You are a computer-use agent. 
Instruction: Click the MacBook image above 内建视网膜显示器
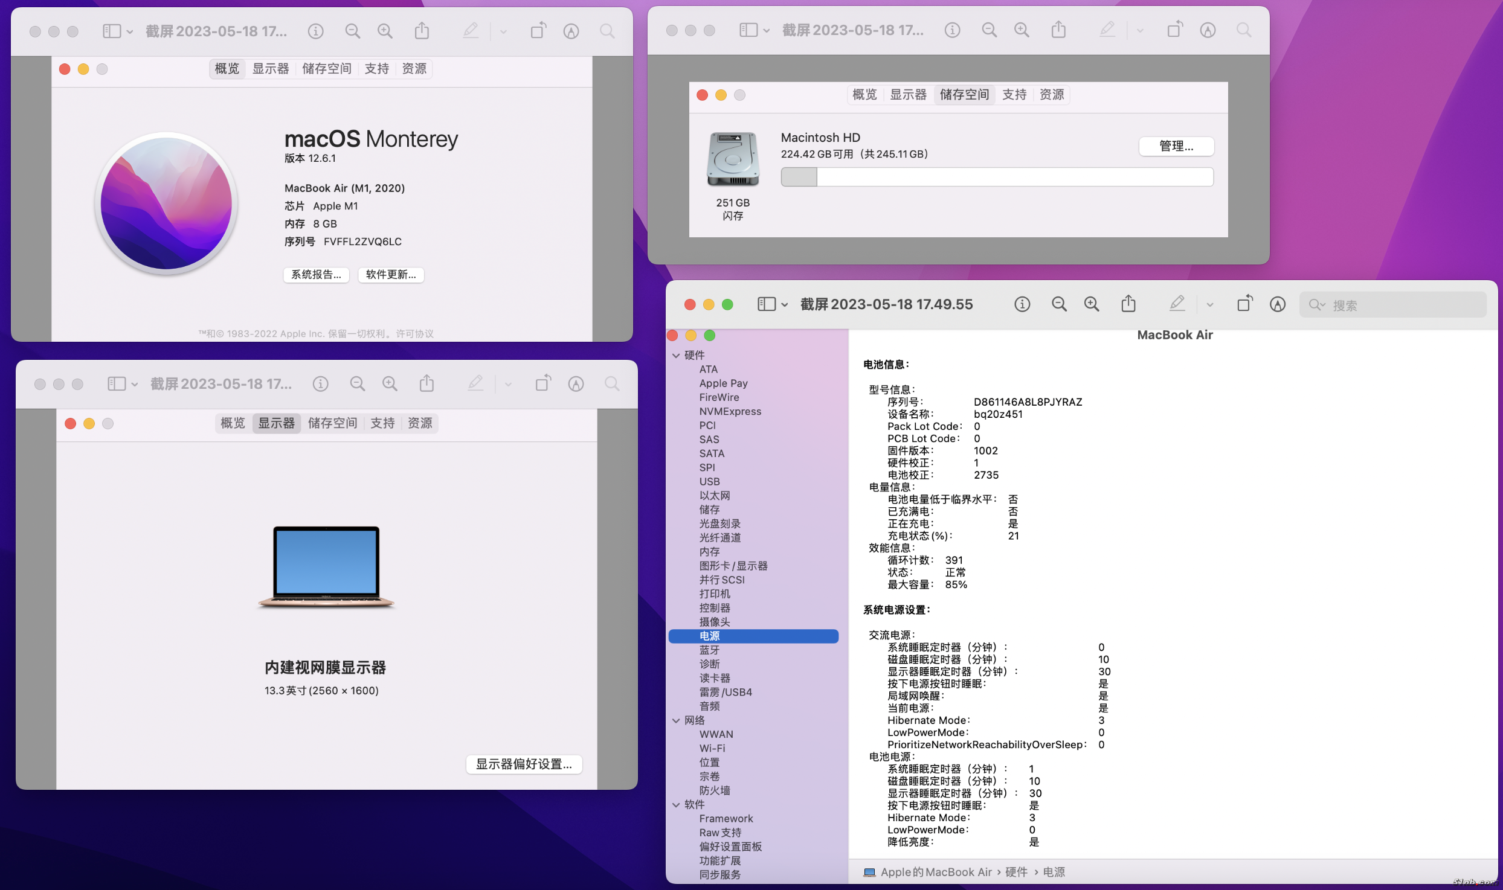tap(326, 566)
